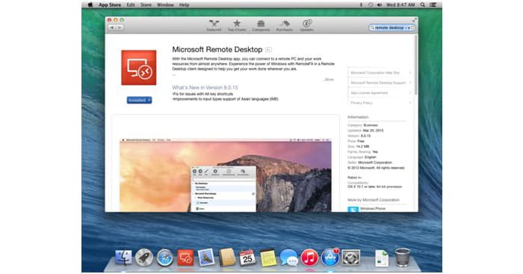Open the Trash in the Dock
Screen dimensions: 523x274
[403, 258]
